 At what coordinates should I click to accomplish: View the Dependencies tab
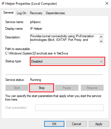click(55, 13)
